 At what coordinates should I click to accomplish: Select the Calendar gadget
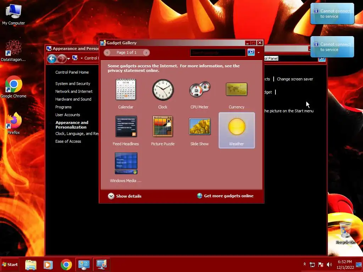point(126,93)
